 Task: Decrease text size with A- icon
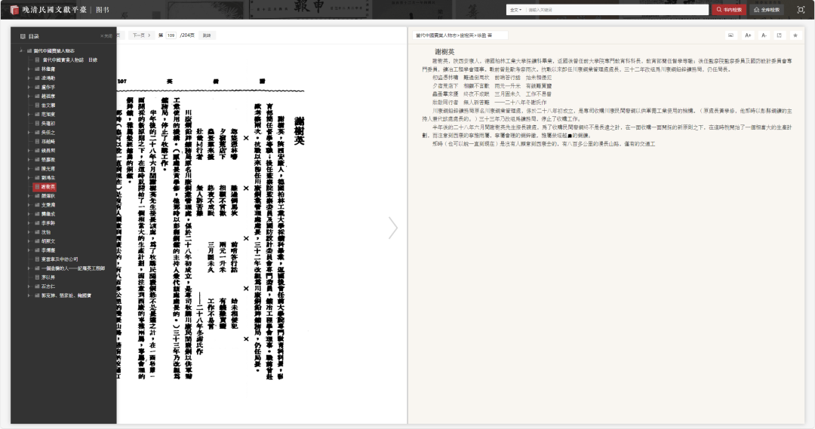[x=764, y=35]
